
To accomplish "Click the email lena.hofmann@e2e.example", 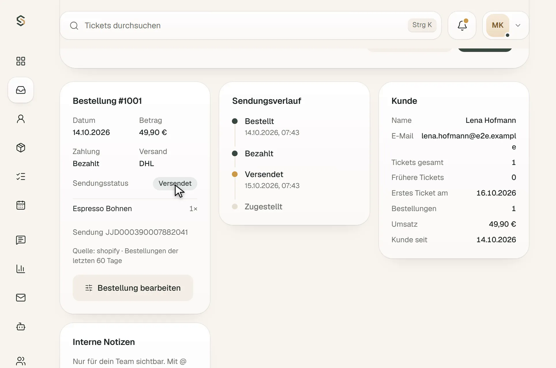I will [469, 141].
